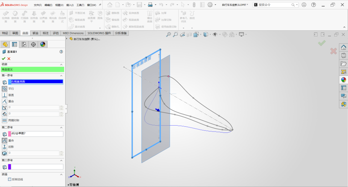
Task: Open the ConfigurationManager tab icon
Action: (24, 45)
